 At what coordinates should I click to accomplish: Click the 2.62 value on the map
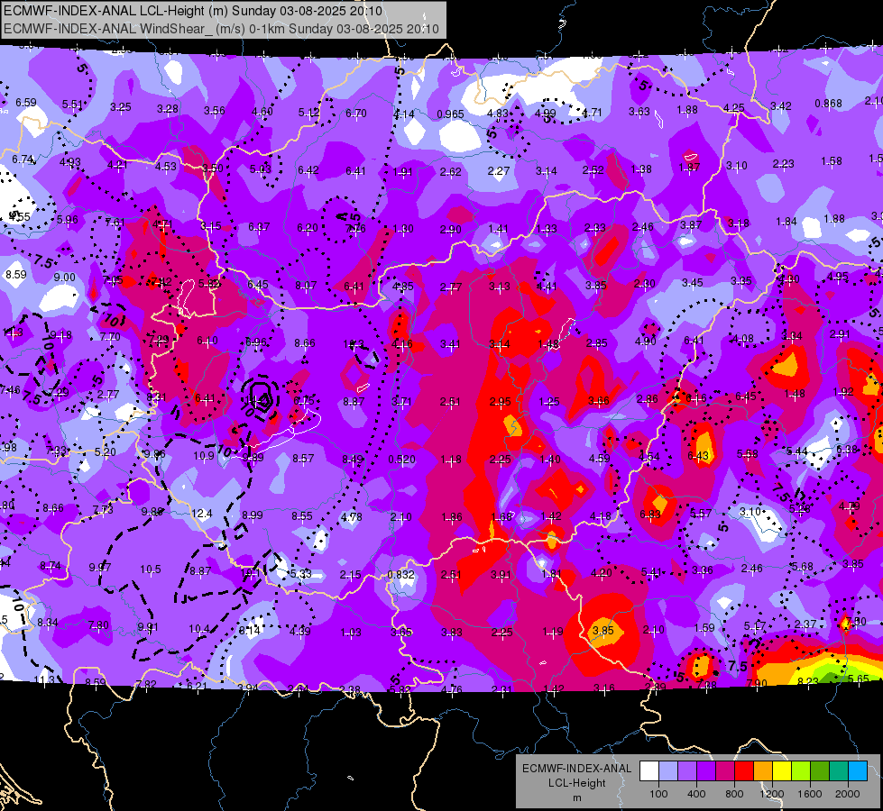tap(450, 171)
